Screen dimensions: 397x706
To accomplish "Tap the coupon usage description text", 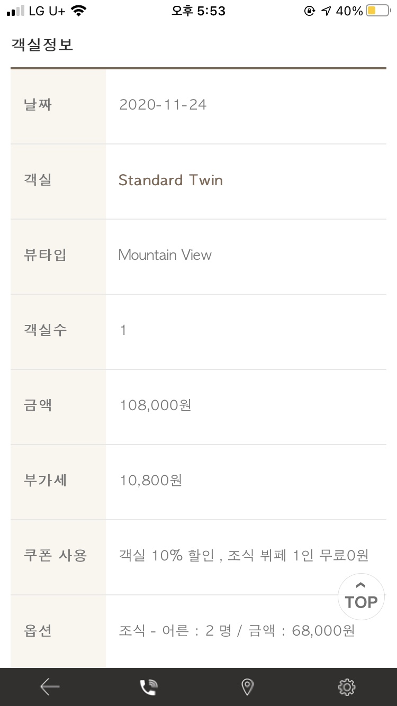I will [243, 556].
